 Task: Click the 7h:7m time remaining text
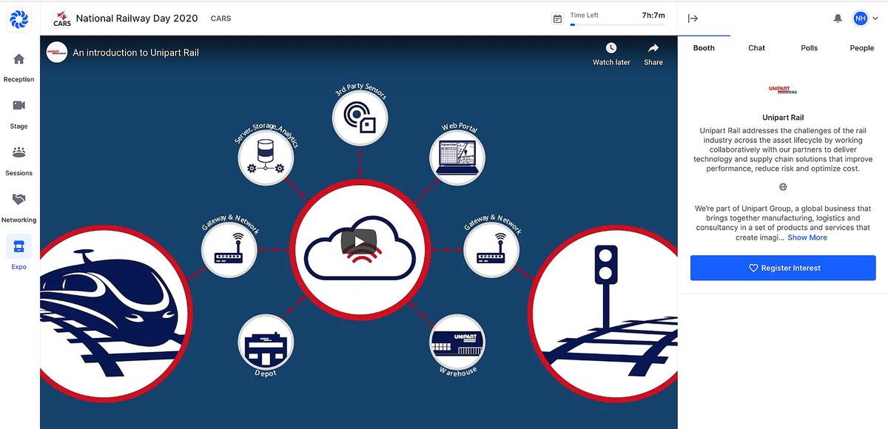click(x=653, y=15)
